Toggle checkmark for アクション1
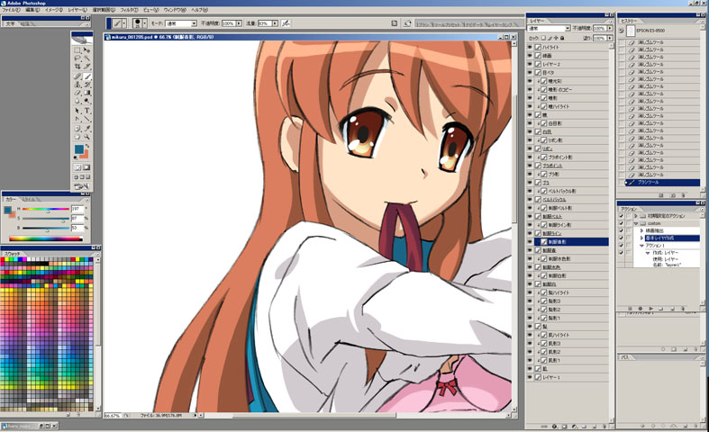709x432 pixels. pyautogui.click(x=622, y=246)
